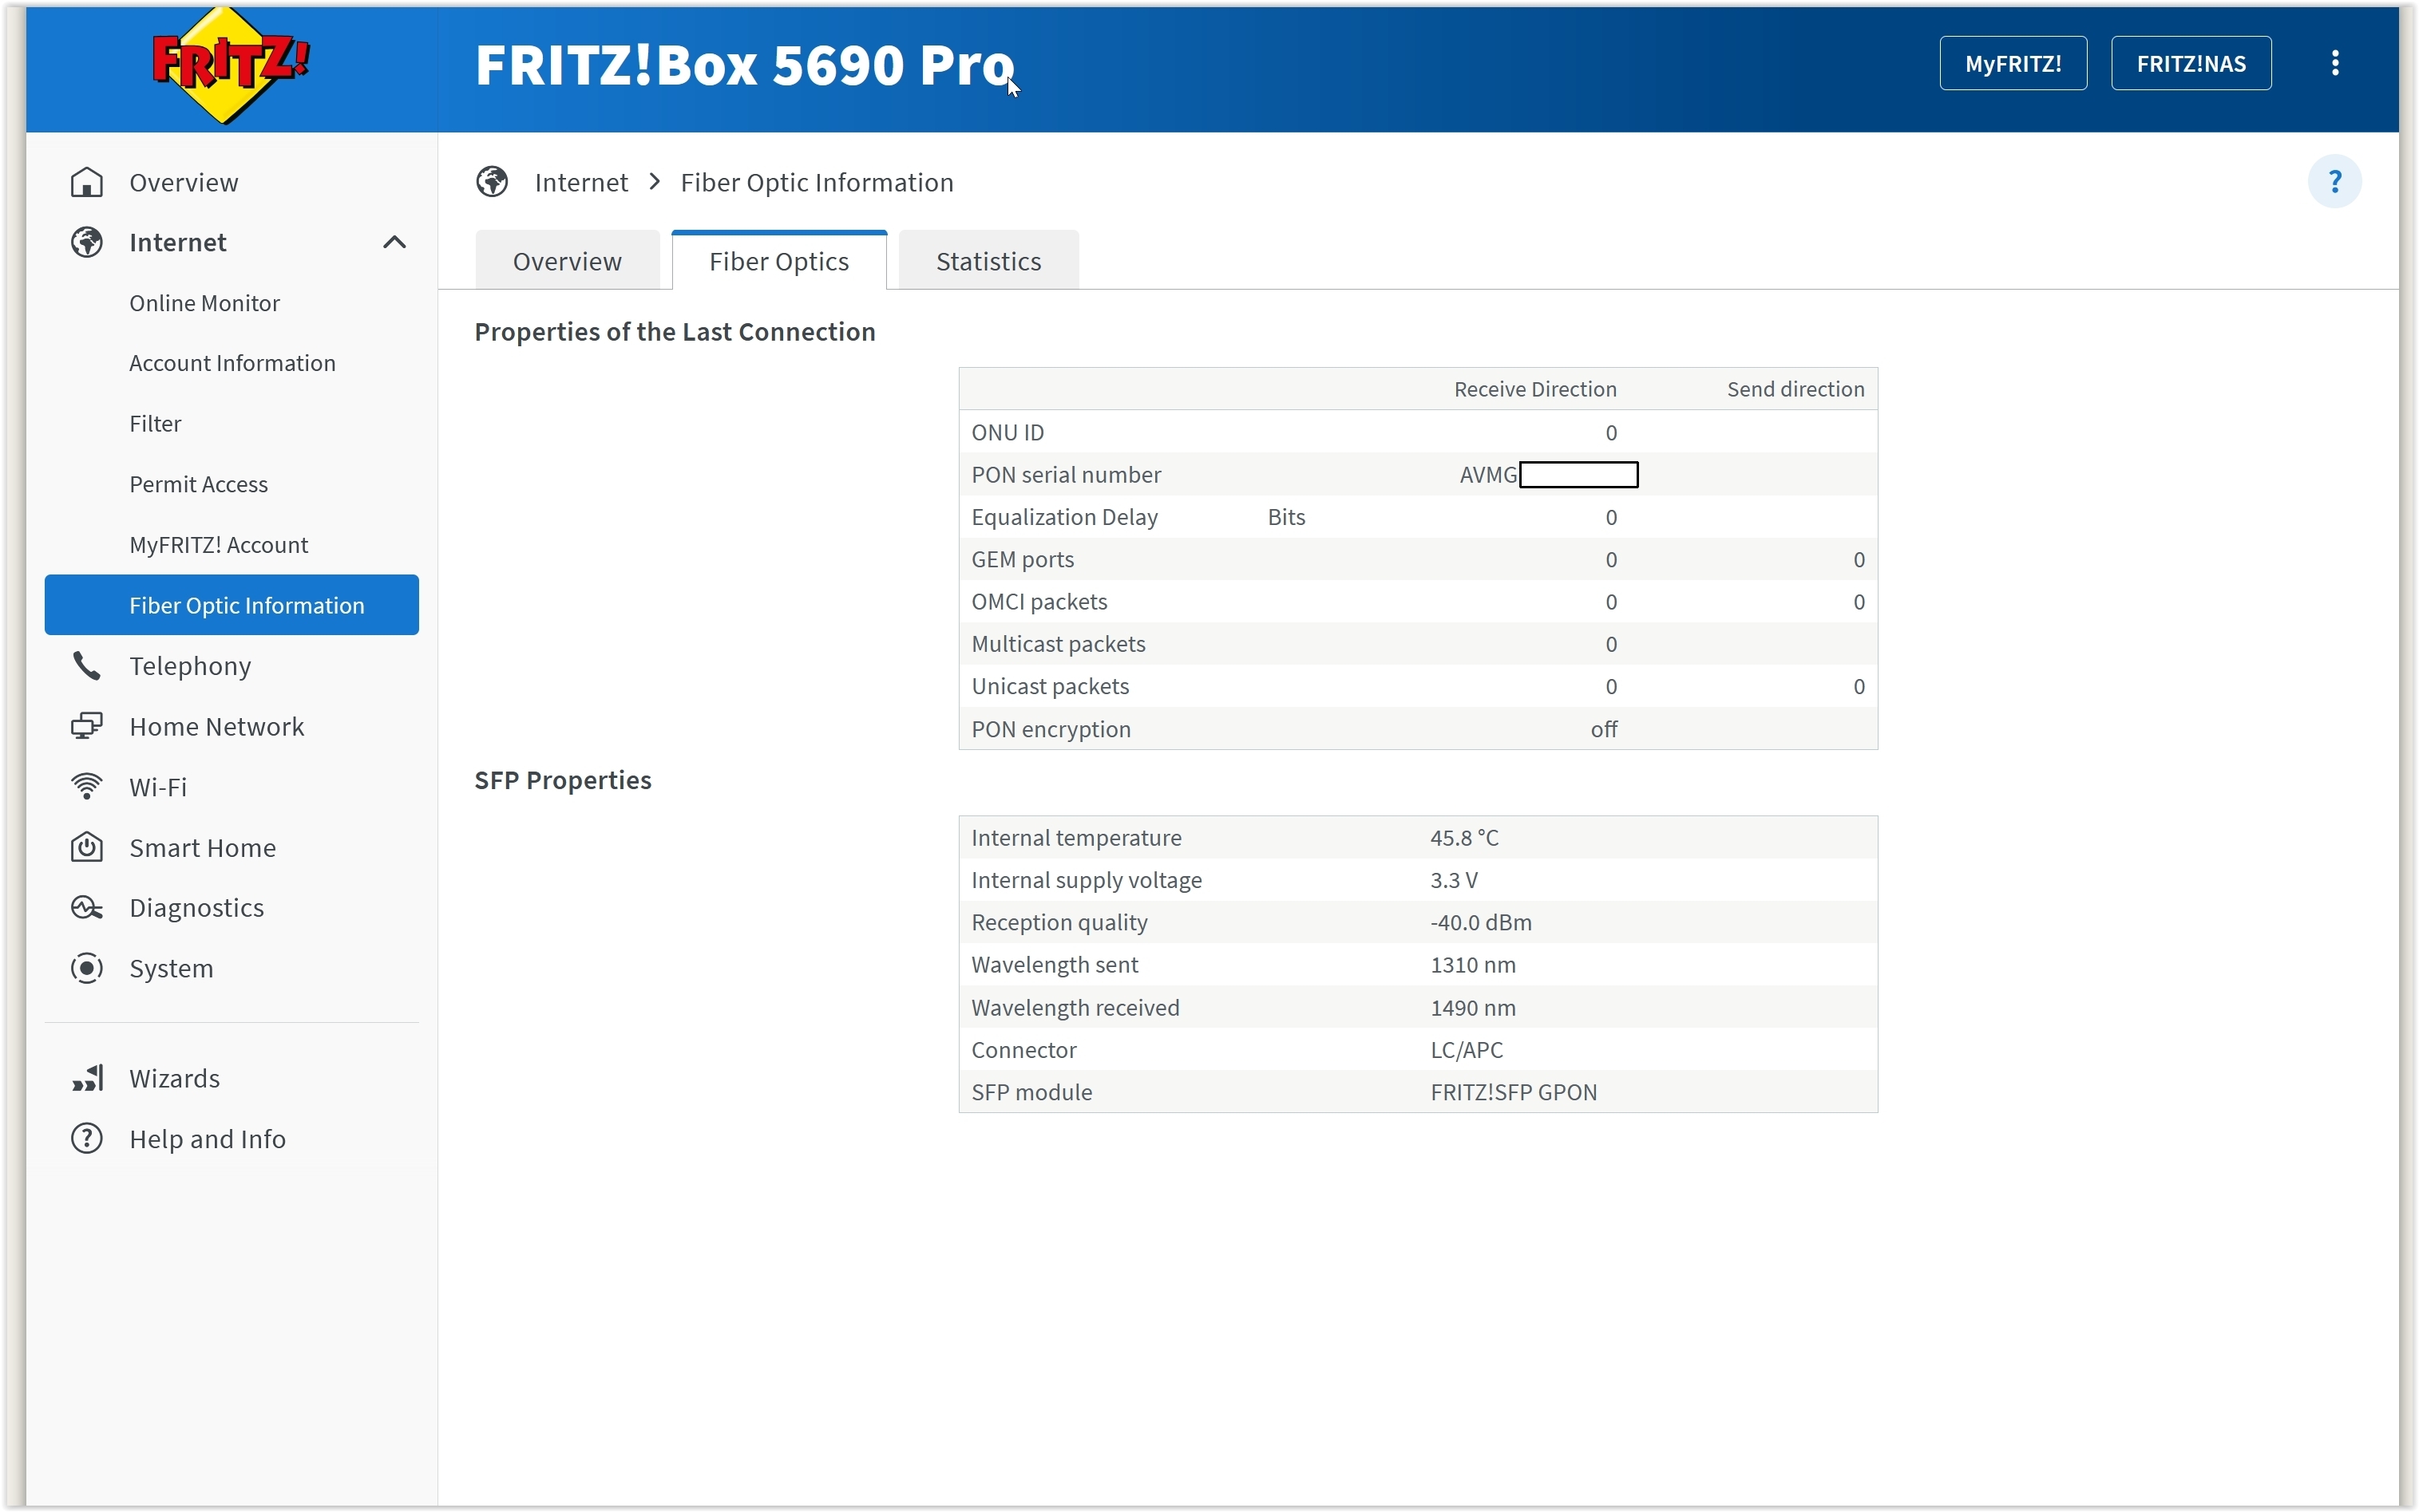The image size is (2419, 1512).
Task: Open Online Monitor
Action: click(x=204, y=303)
